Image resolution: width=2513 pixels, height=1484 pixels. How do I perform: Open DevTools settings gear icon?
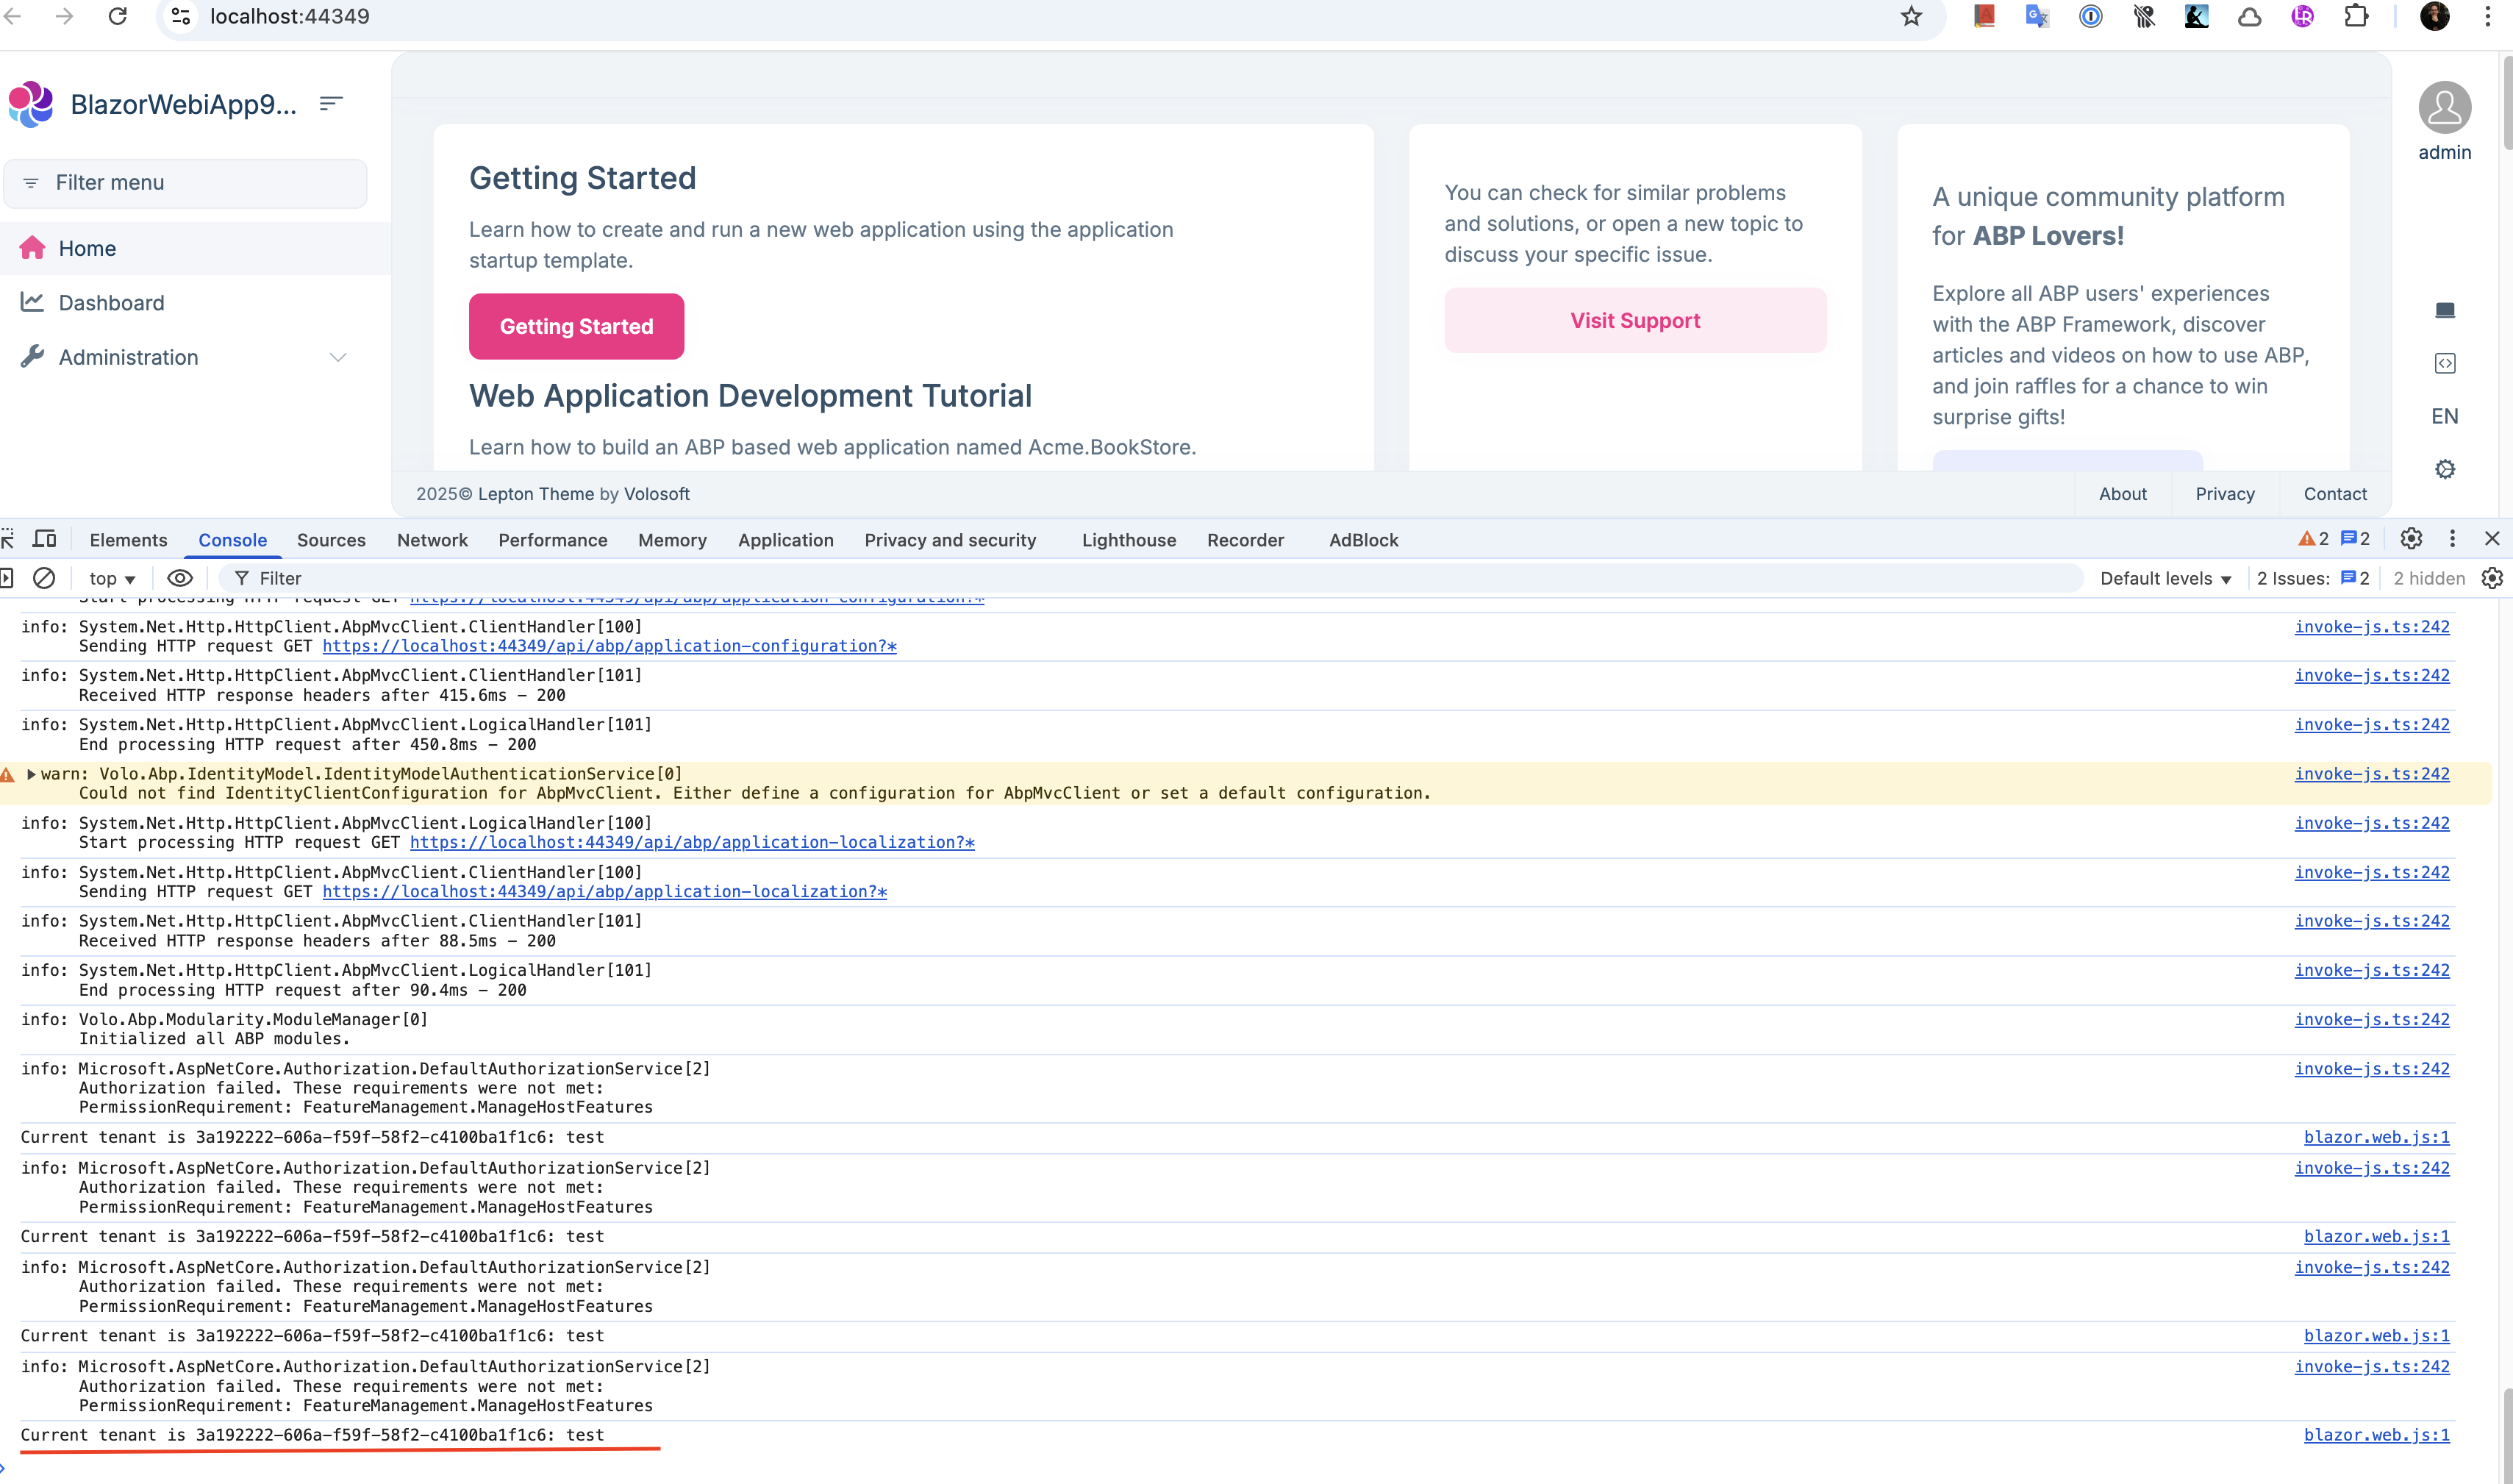coord(2411,539)
